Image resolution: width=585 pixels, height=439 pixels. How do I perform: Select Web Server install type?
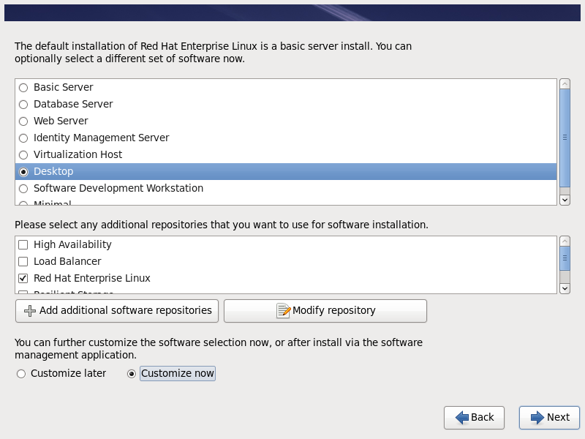23,121
